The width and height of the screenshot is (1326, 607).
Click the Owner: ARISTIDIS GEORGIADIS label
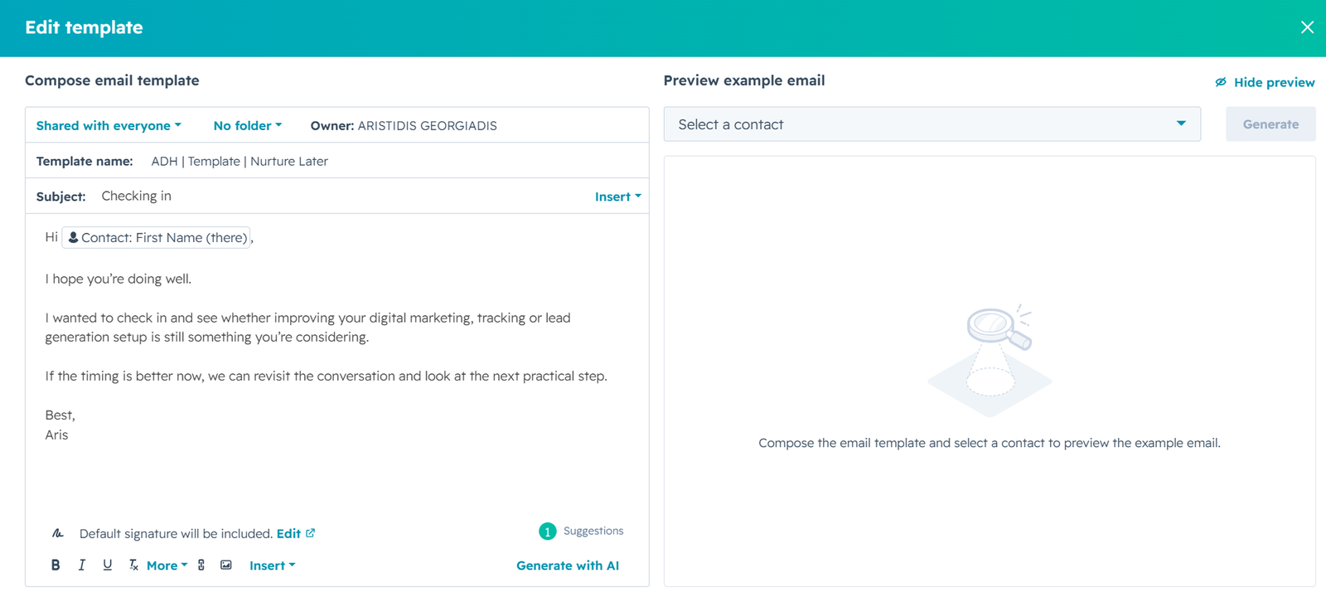pos(404,126)
